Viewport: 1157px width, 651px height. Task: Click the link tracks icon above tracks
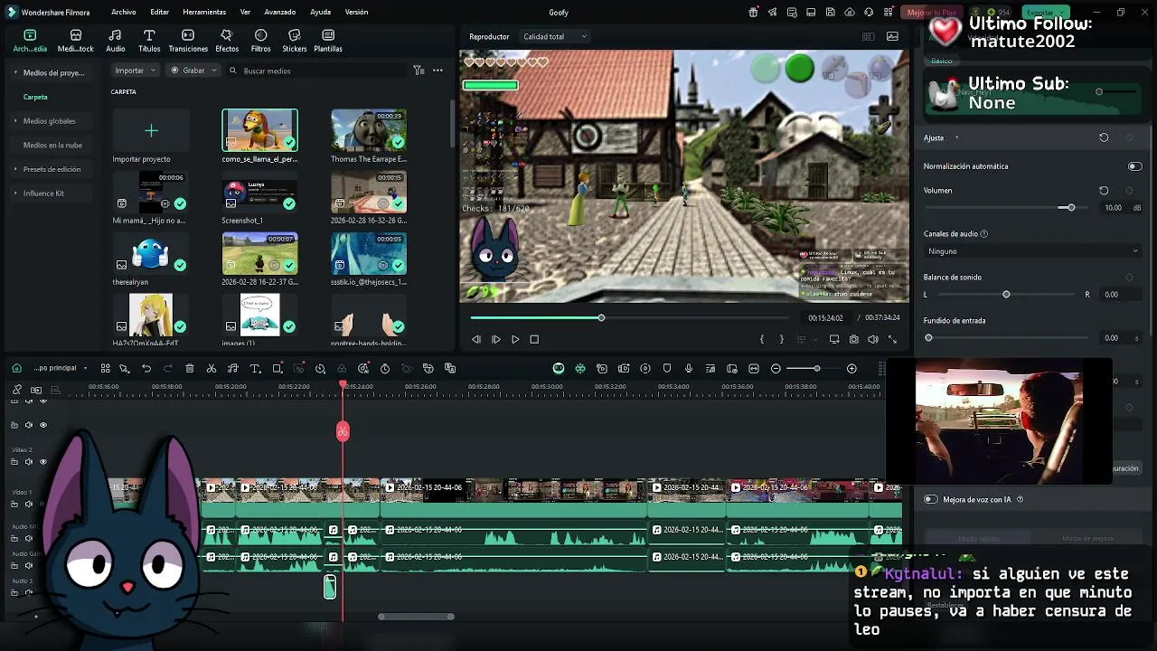[16, 390]
